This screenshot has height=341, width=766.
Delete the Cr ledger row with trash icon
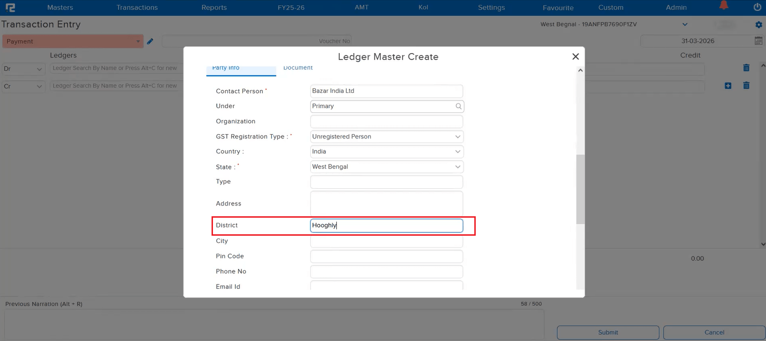coord(746,85)
